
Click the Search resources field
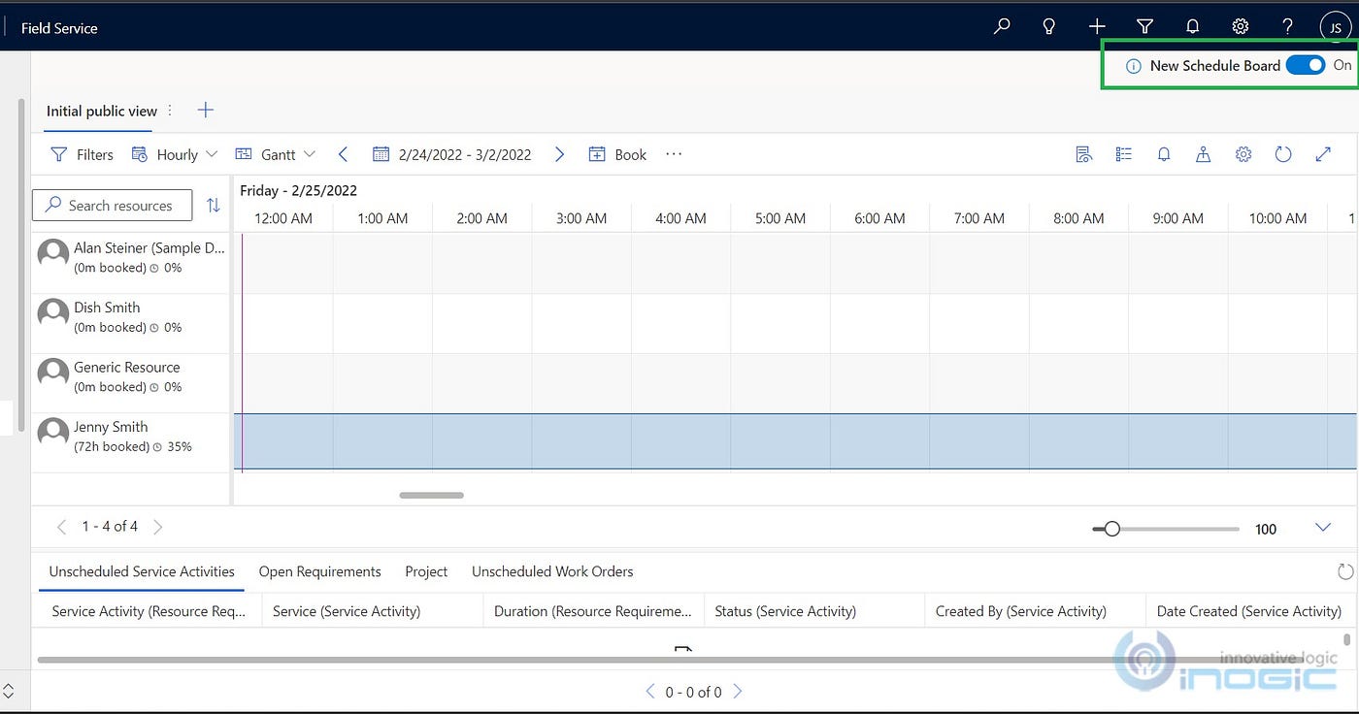pos(112,205)
